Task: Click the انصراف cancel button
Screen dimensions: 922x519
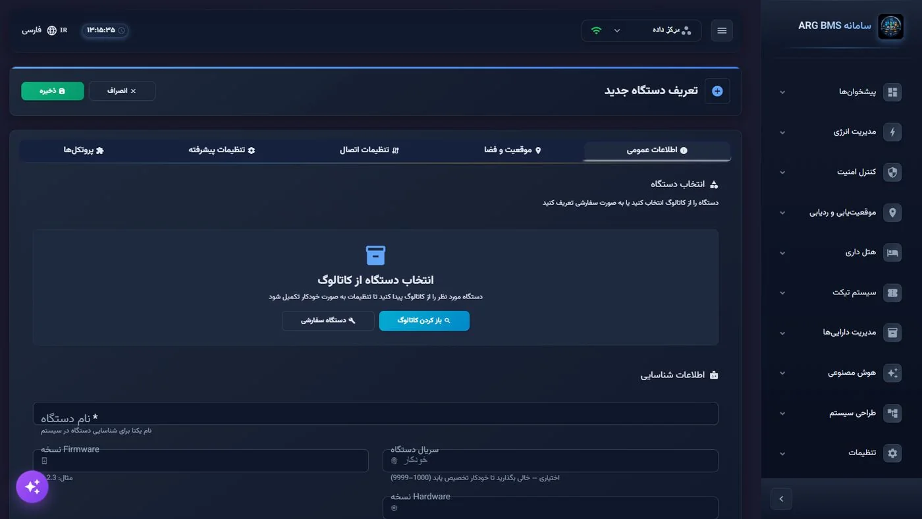Action: 122,91
